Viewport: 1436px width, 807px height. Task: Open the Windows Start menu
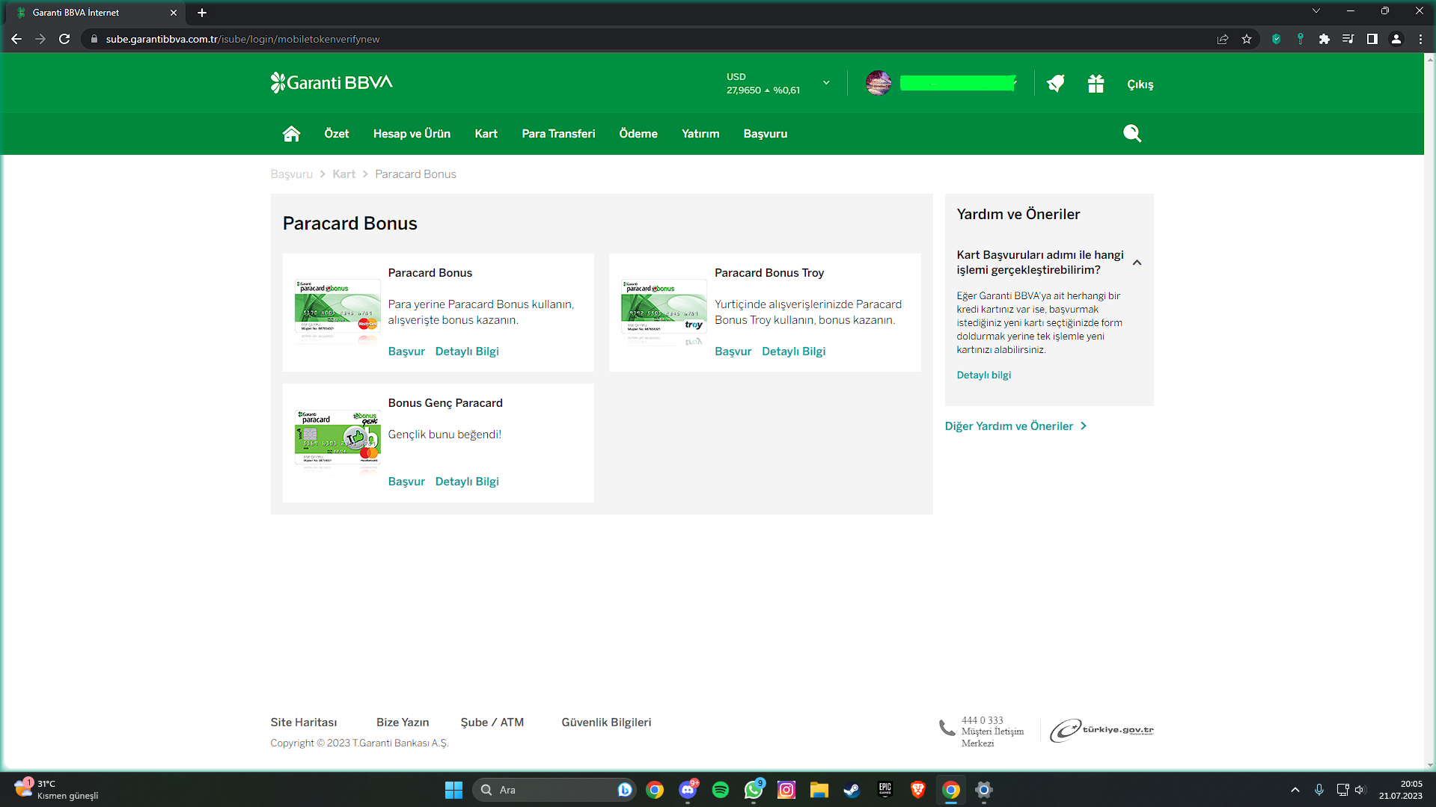click(453, 790)
